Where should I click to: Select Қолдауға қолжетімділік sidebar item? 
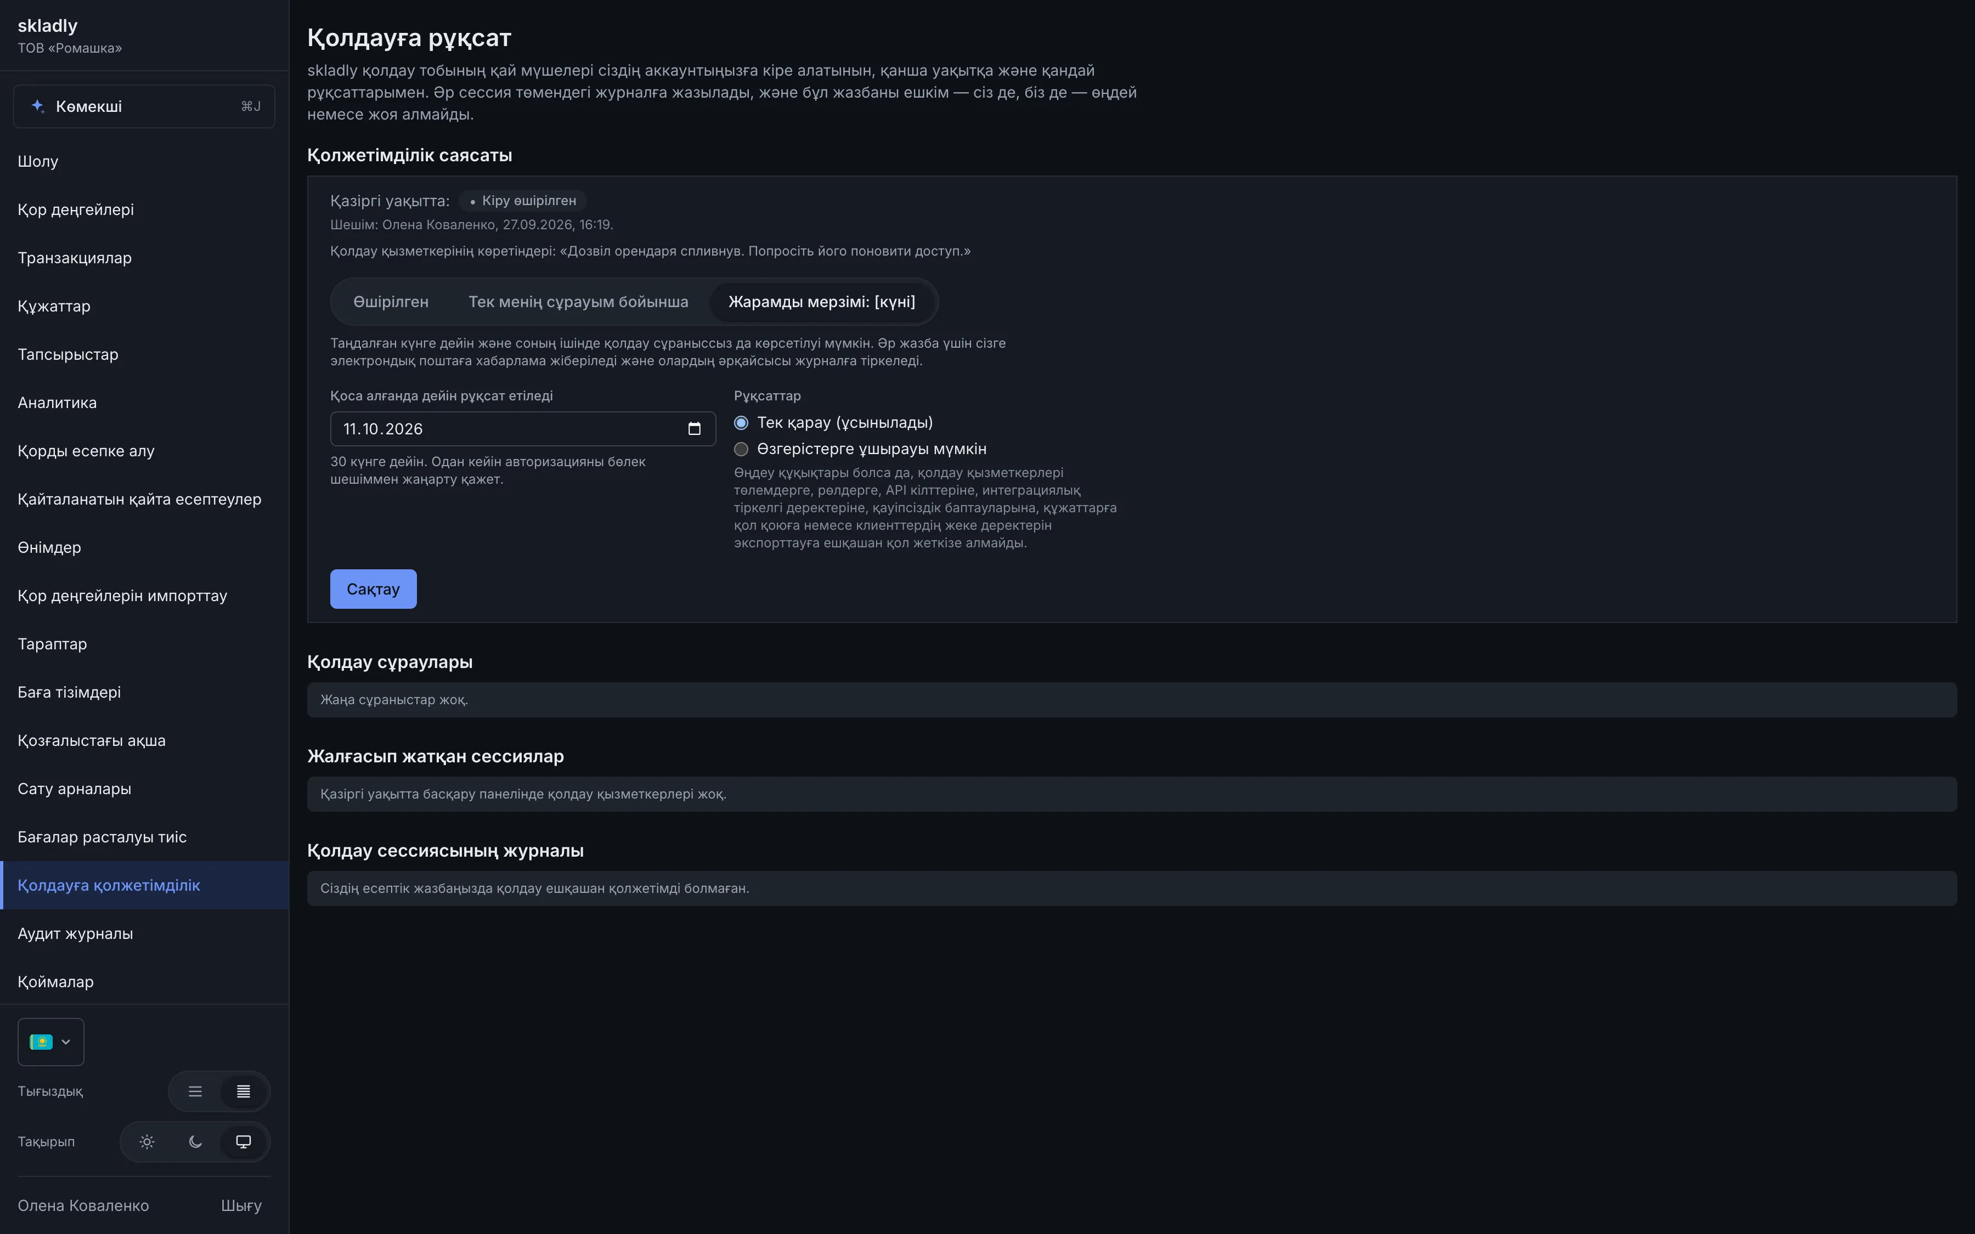pos(144,886)
